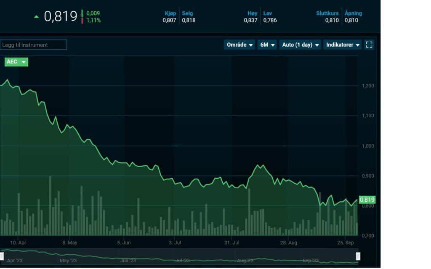The width and height of the screenshot is (431, 269).
Task: Open the Auto (1 day) interval dropdown
Action: [300, 45]
